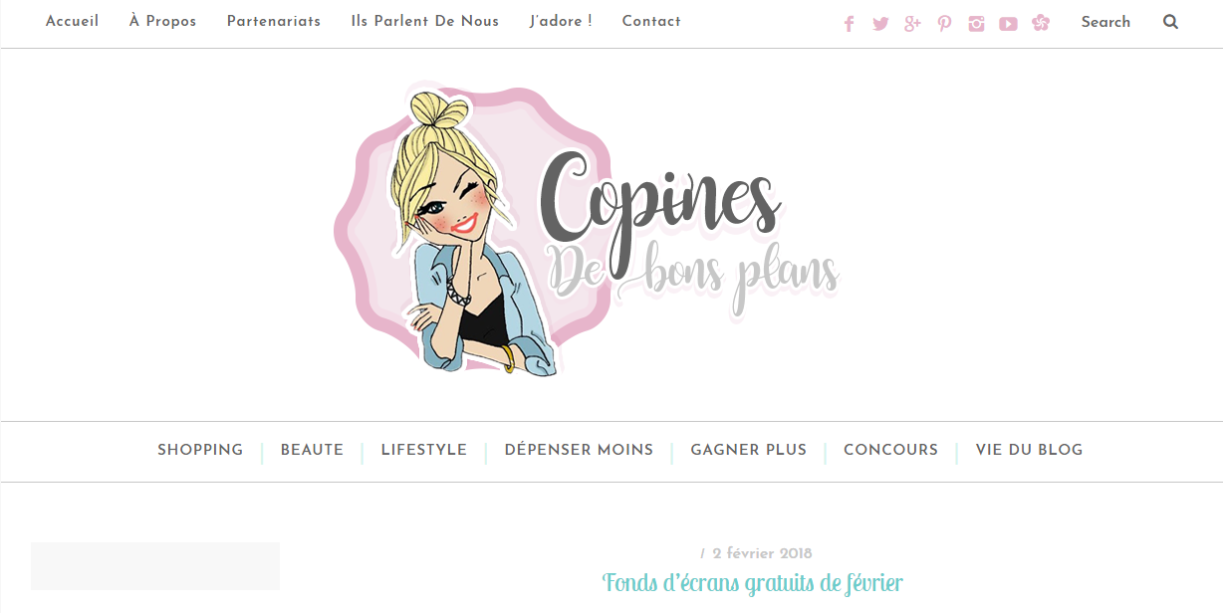Open the YouTube social icon
The height and width of the screenshot is (613, 1223).
(1008, 24)
